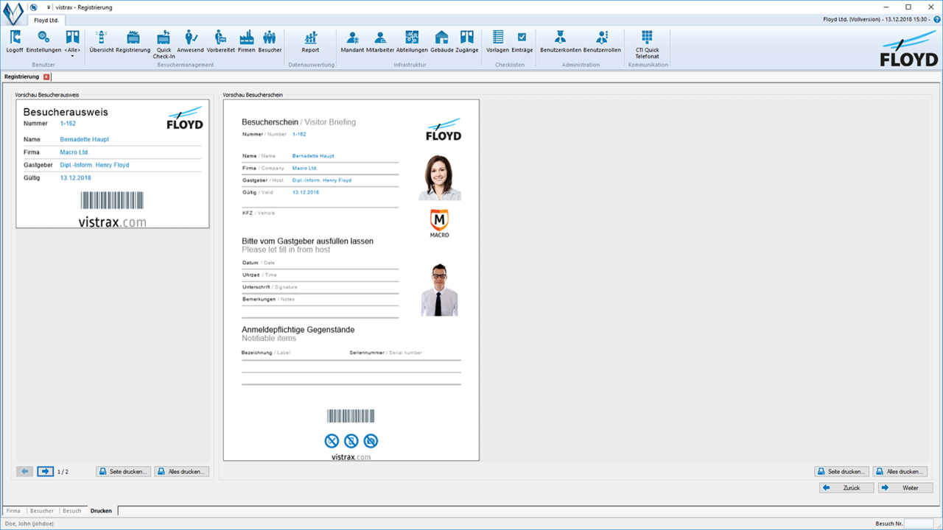Switch to the Besucher bottom tab
Image resolution: width=943 pixels, height=530 pixels.
[42, 510]
